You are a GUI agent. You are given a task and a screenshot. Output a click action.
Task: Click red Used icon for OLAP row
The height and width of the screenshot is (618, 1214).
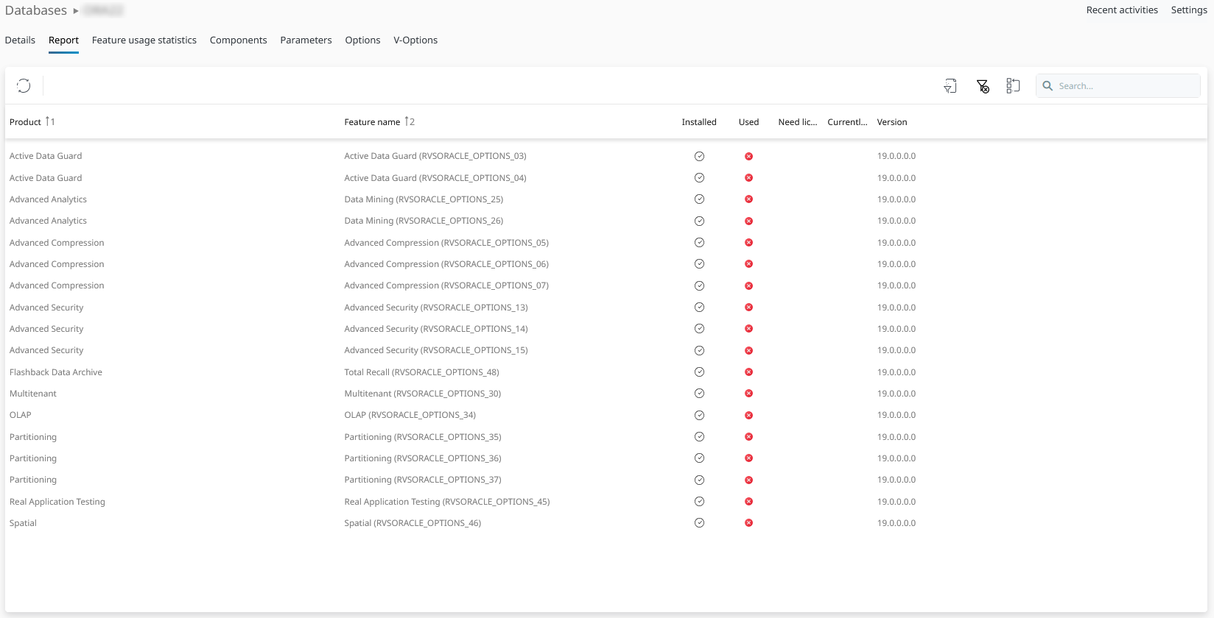pos(748,416)
